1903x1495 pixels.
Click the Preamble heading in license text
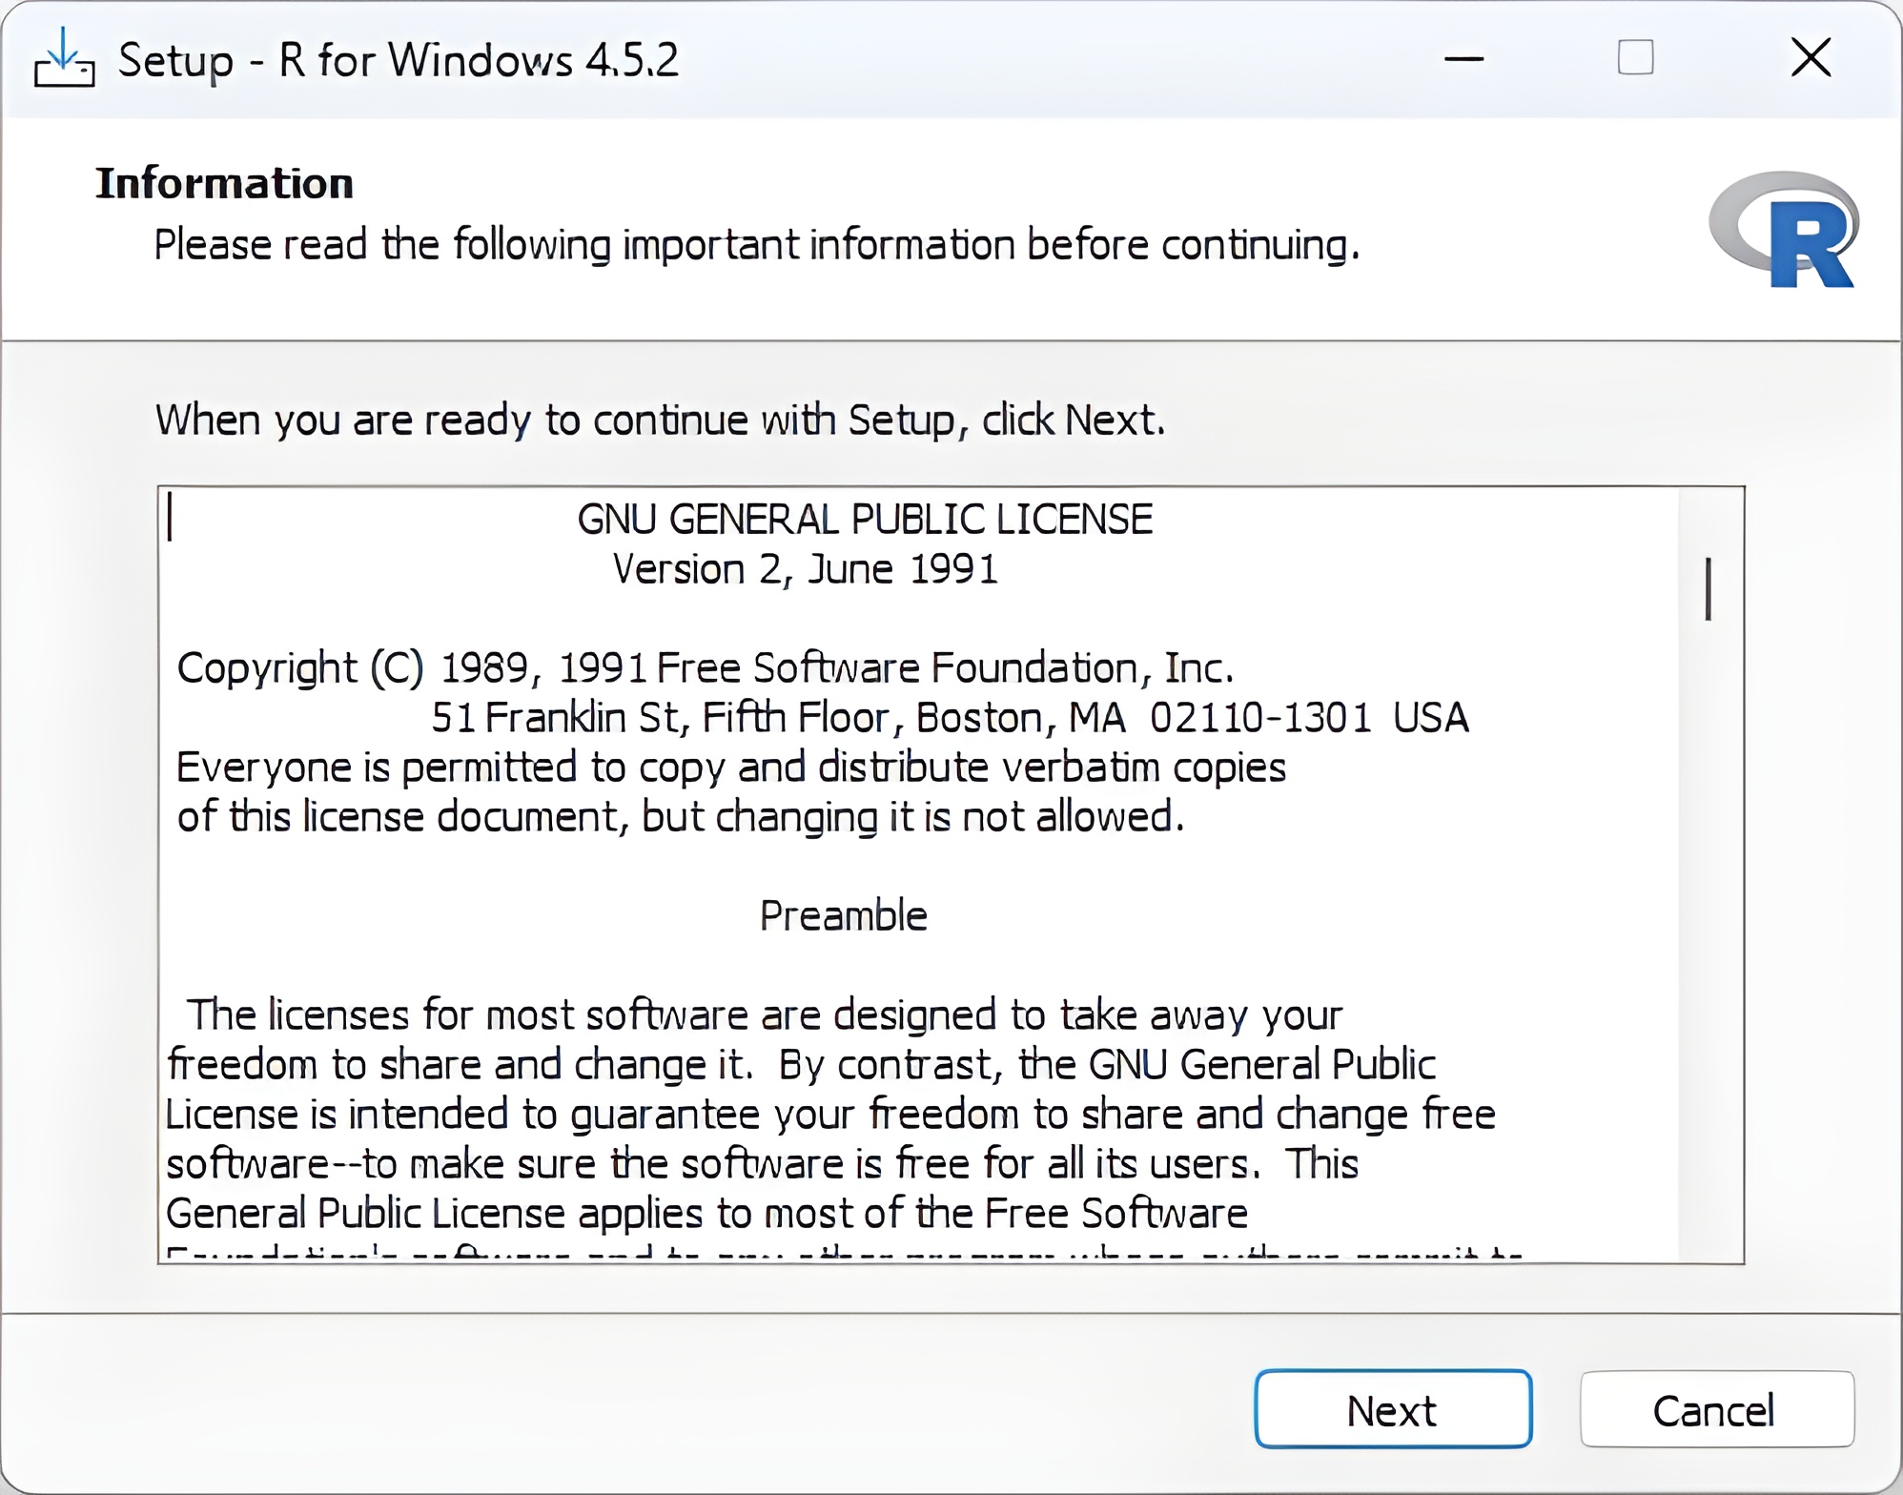click(843, 916)
